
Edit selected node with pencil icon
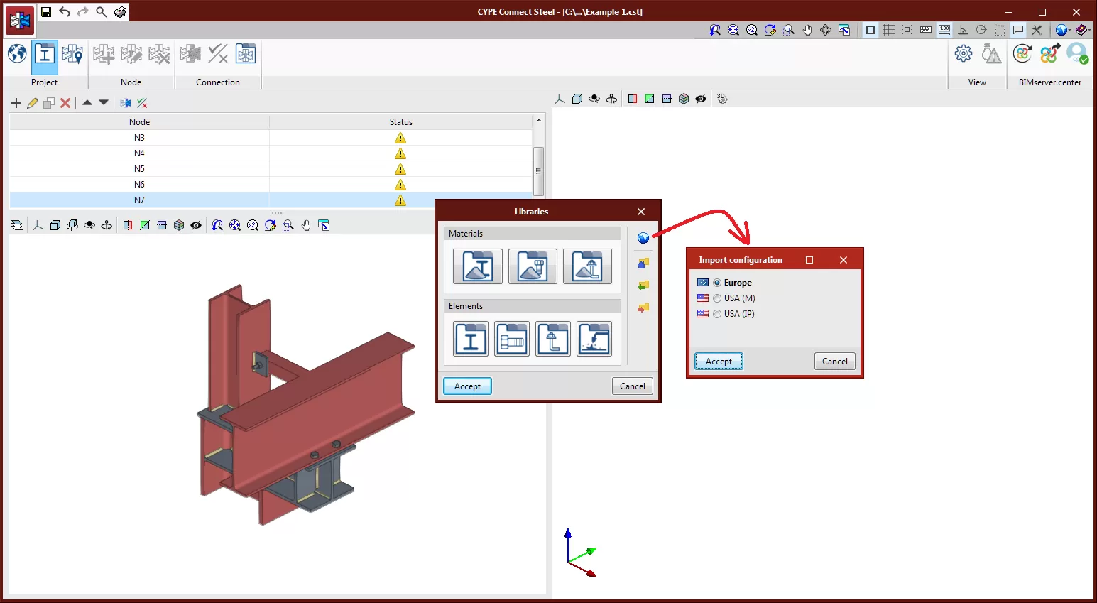(33, 103)
